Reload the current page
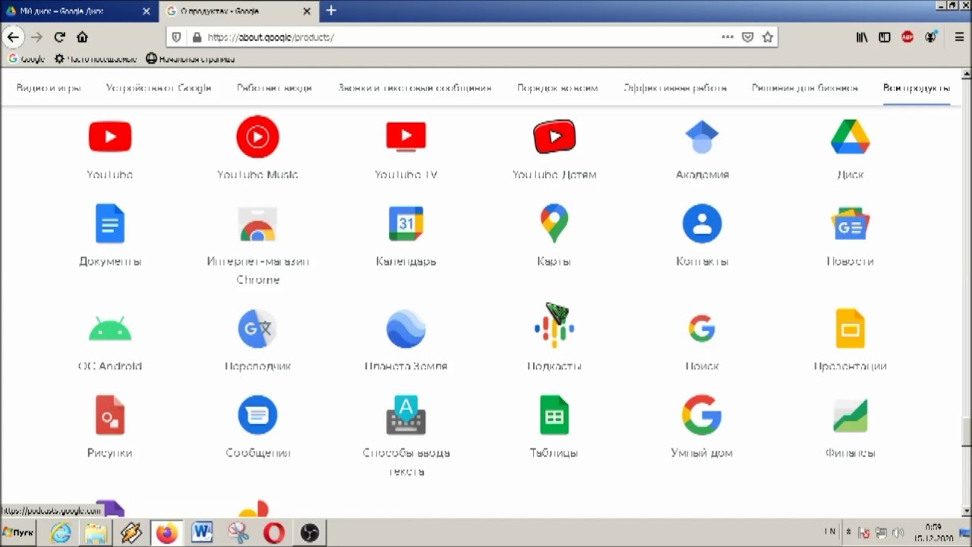 60,36
